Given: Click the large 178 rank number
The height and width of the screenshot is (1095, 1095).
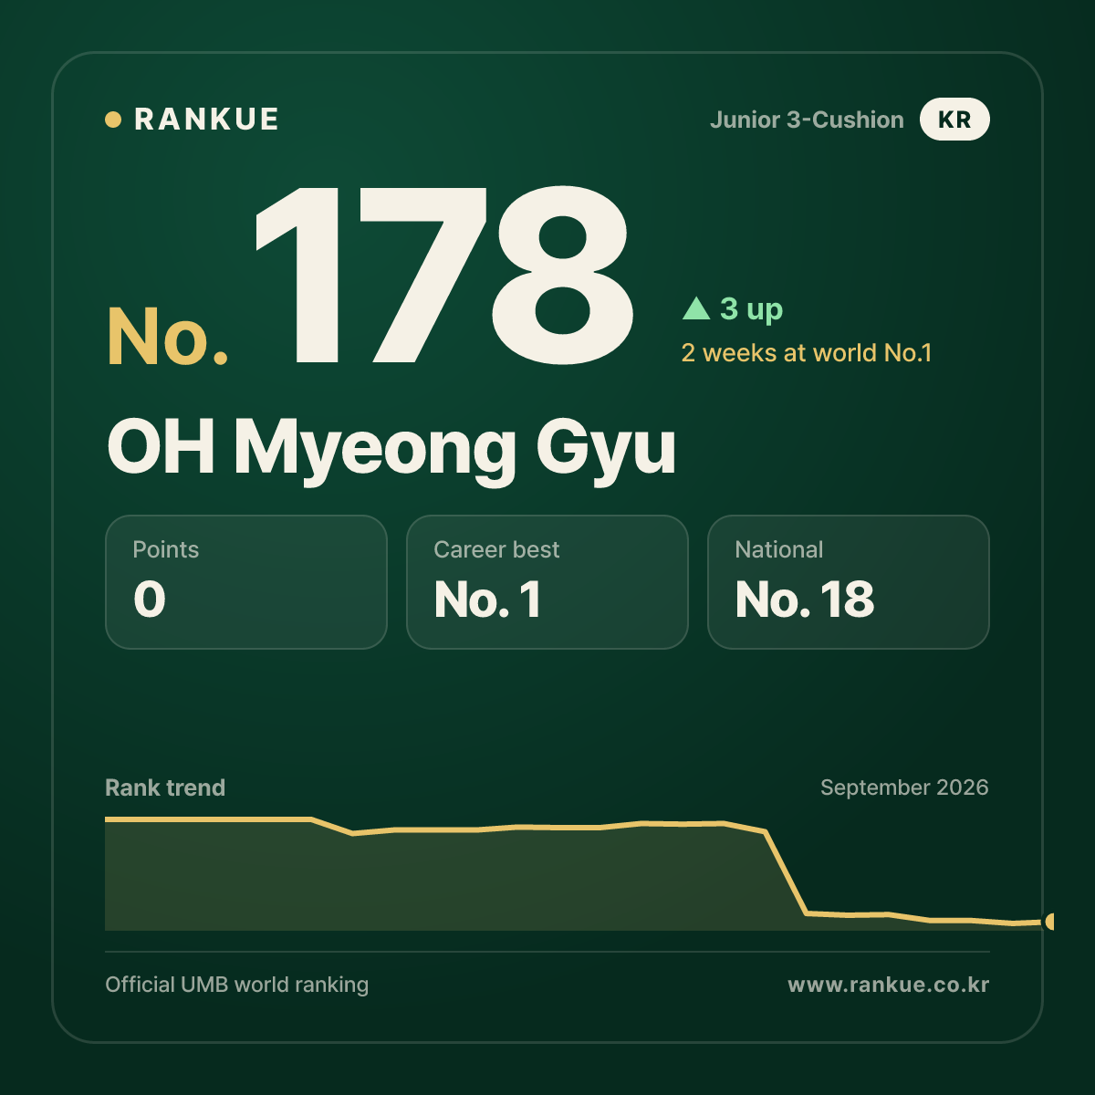Looking at the screenshot, I should pyautogui.click(x=444, y=276).
